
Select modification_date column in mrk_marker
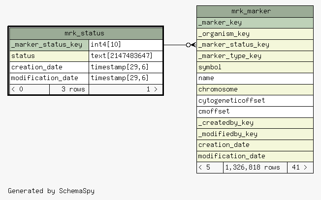[255, 156]
